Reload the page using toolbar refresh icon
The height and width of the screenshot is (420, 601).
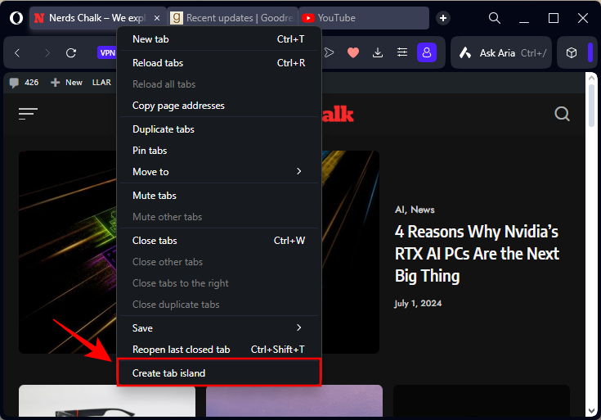(71, 52)
